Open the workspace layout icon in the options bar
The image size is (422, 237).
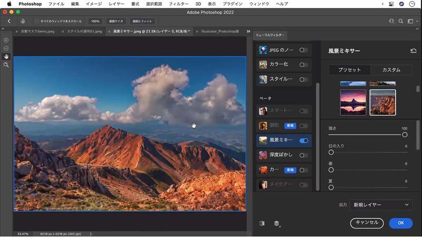(x=410, y=21)
